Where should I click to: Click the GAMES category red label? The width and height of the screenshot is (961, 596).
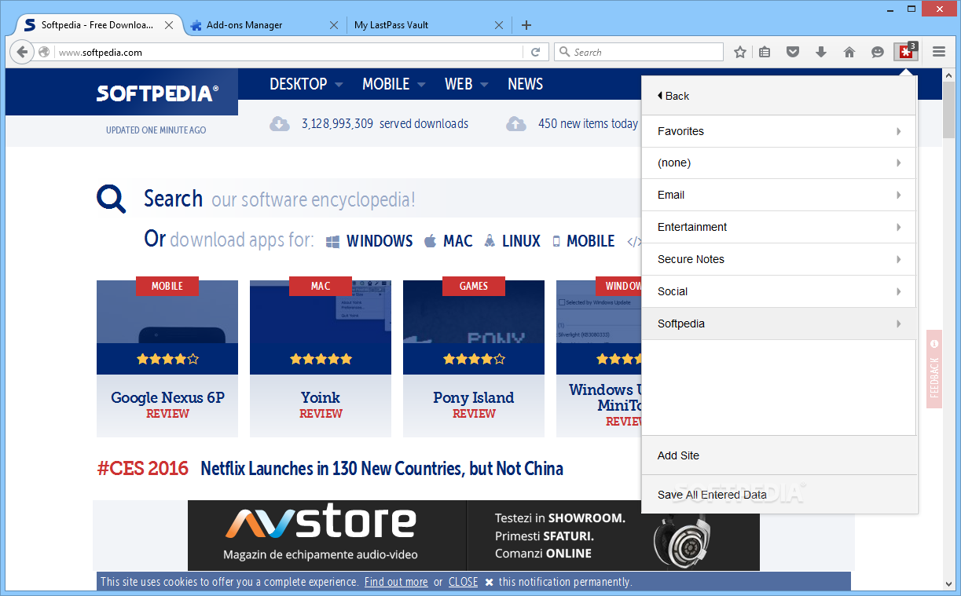[x=474, y=286]
